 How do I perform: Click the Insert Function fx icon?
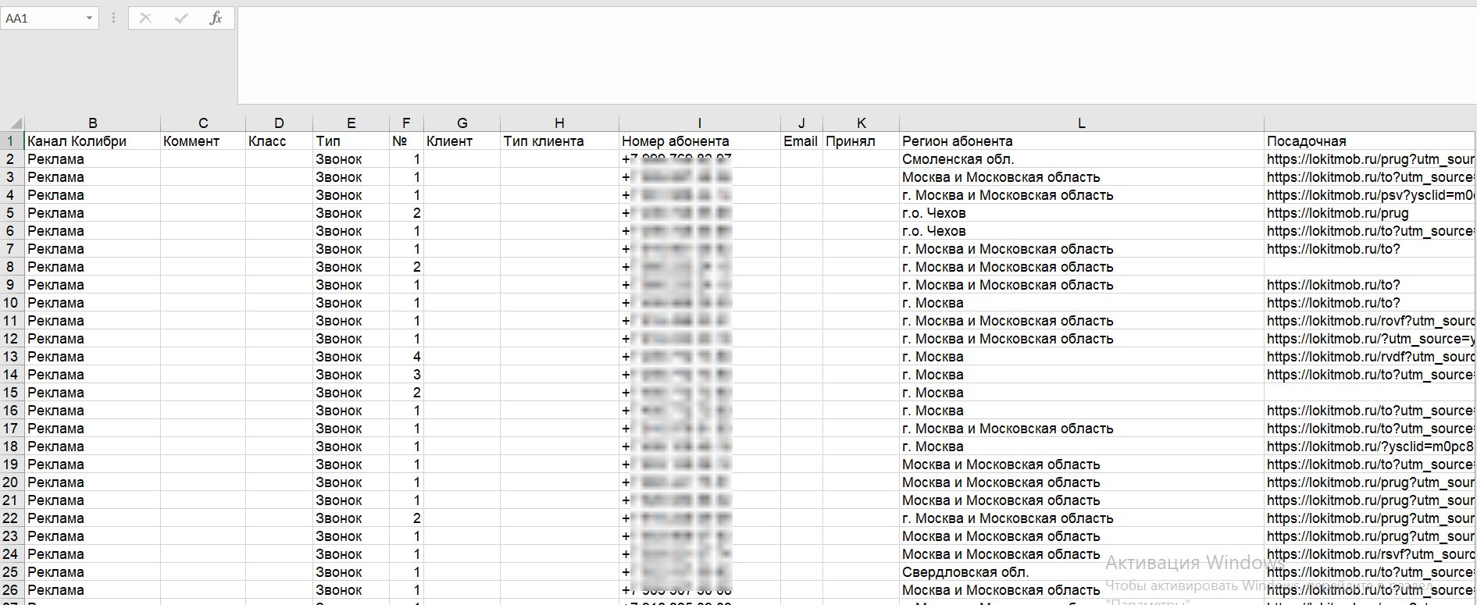pos(216,18)
